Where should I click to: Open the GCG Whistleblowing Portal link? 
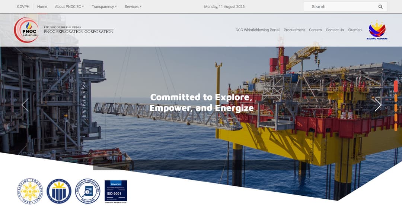[x=257, y=30]
